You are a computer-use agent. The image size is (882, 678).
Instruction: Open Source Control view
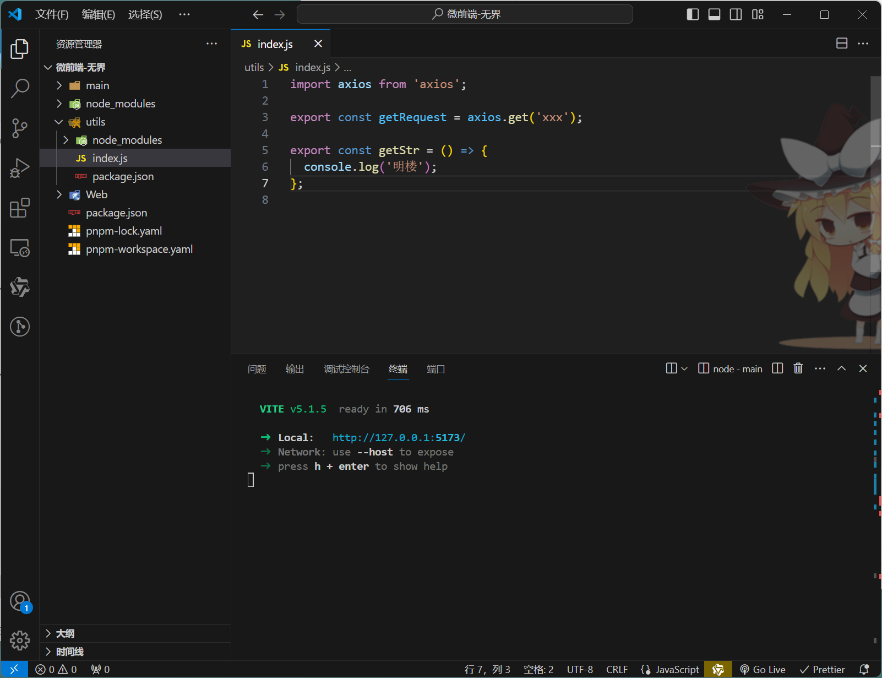tap(20, 128)
